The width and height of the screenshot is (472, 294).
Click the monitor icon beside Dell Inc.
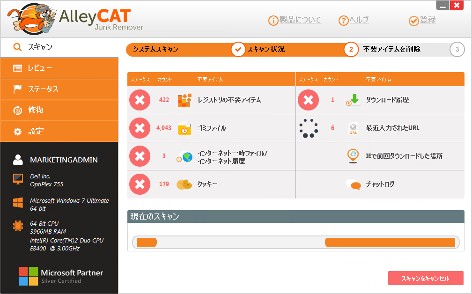(18, 179)
